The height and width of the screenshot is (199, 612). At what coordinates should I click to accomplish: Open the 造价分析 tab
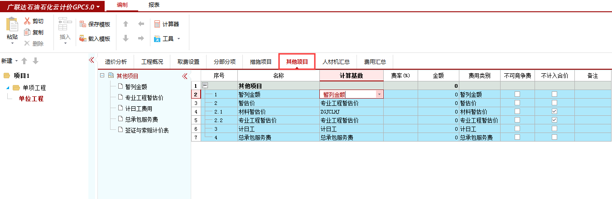point(116,62)
